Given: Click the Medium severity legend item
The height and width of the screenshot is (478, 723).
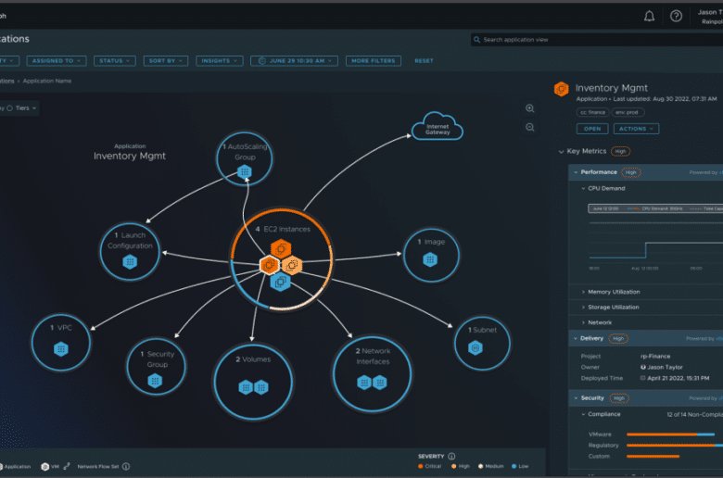Looking at the screenshot, I should coord(491,467).
